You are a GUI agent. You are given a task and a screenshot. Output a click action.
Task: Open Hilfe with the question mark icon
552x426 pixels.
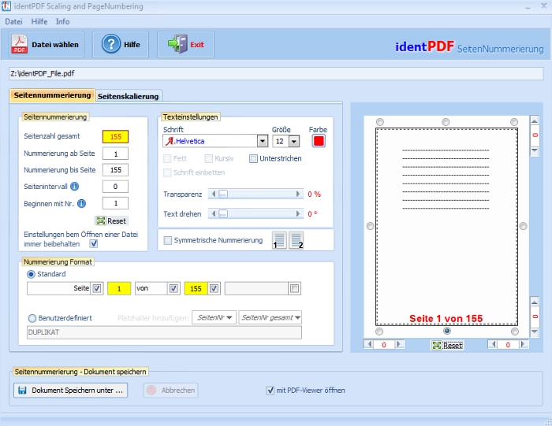pos(111,45)
